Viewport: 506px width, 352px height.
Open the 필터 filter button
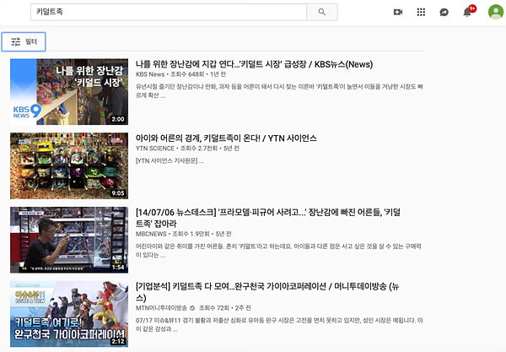click(24, 41)
